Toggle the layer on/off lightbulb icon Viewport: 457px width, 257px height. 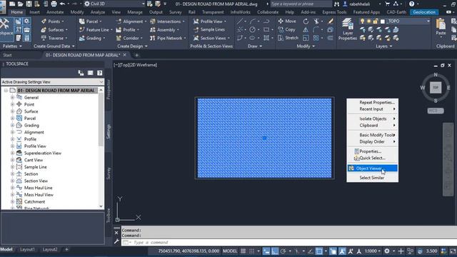click(x=362, y=21)
